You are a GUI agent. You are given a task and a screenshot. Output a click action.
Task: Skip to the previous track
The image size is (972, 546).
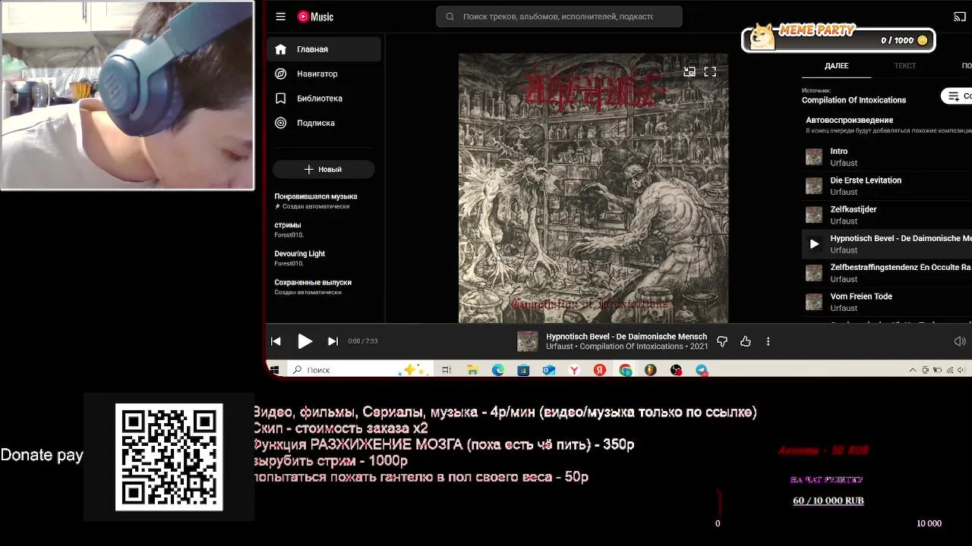pos(276,341)
